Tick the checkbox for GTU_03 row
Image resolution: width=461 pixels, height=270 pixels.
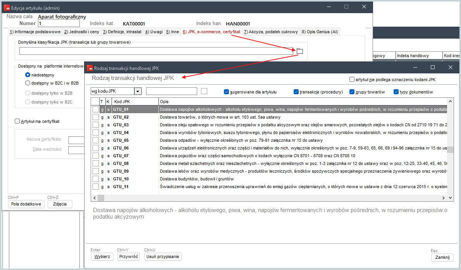coord(95,125)
